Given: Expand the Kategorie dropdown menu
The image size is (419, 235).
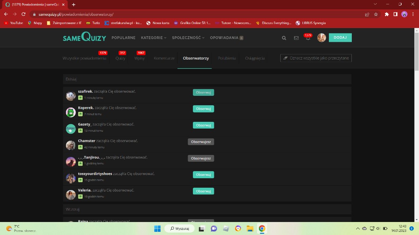Looking at the screenshot, I should 153,38.
